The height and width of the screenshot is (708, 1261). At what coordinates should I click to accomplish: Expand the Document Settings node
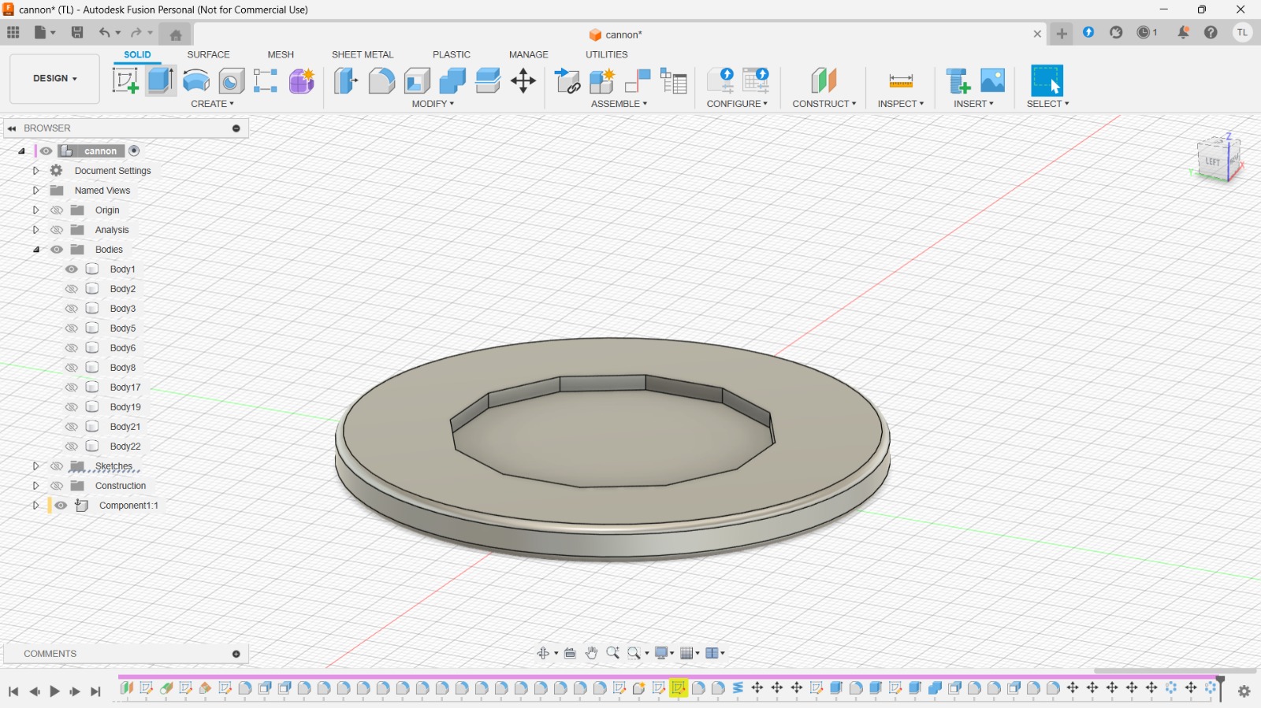pyautogui.click(x=35, y=171)
